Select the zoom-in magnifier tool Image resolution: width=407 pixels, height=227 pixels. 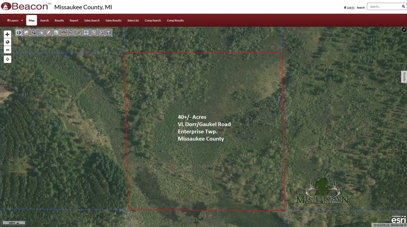[33, 32]
